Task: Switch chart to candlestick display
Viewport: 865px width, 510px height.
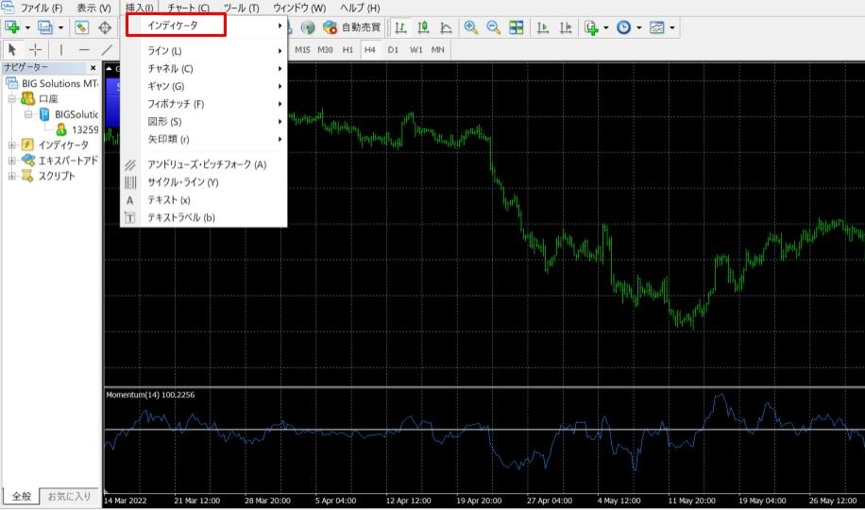Action: click(x=423, y=27)
